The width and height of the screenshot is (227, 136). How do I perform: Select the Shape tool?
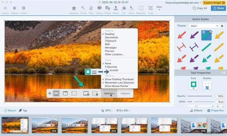107,10
